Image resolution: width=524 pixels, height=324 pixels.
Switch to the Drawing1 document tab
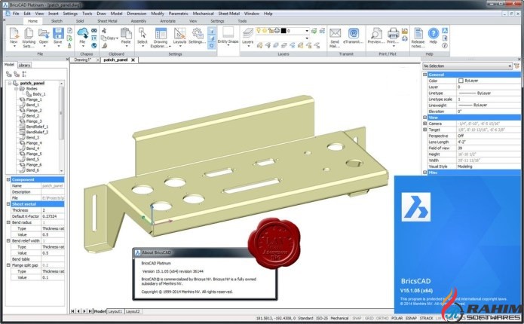82,60
